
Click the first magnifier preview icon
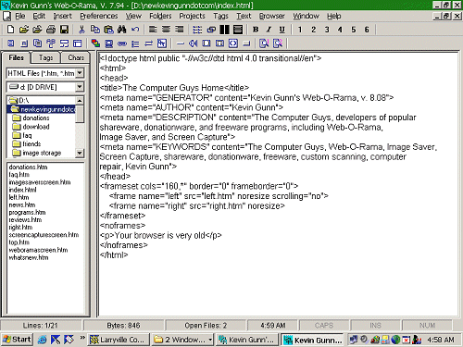[x=264, y=43]
